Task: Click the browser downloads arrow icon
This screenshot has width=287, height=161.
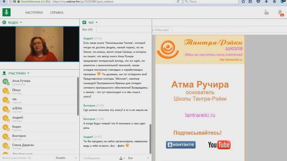Action: (266, 2)
